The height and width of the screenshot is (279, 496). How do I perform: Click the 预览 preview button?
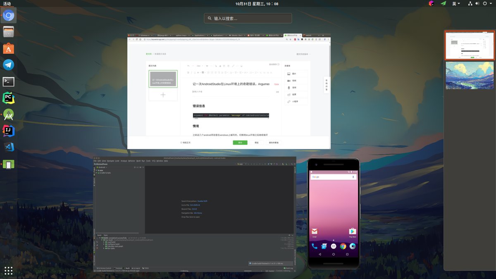click(257, 143)
